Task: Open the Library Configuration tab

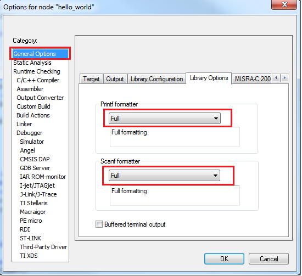Action: 156,79
